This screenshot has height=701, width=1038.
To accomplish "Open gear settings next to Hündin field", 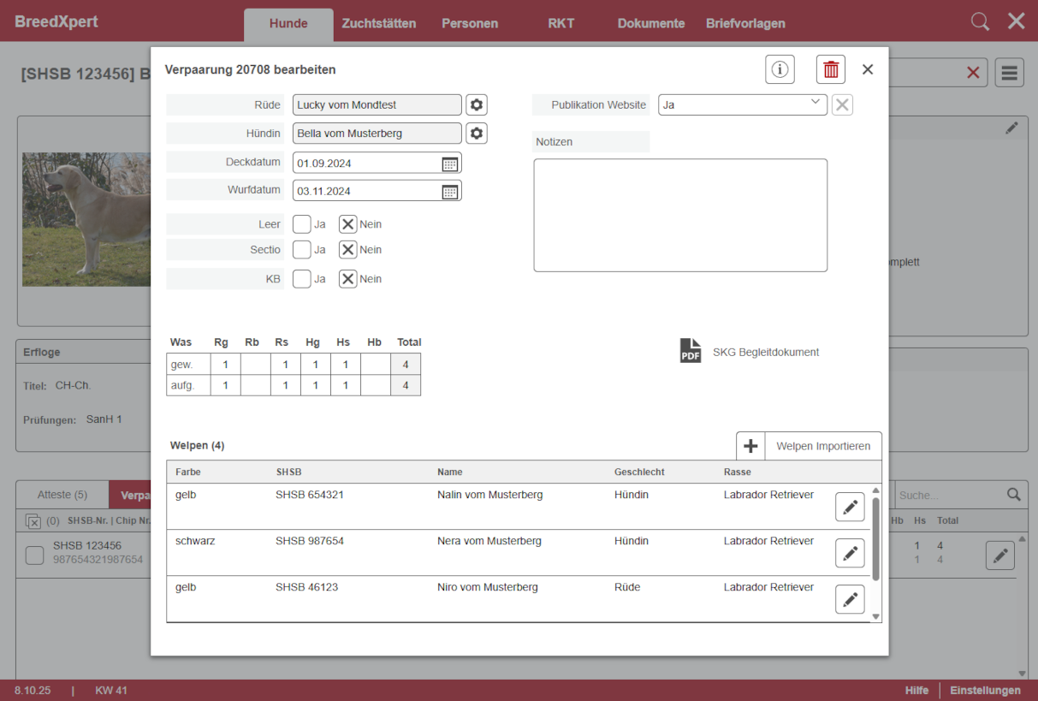I will pyautogui.click(x=477, y=134).
